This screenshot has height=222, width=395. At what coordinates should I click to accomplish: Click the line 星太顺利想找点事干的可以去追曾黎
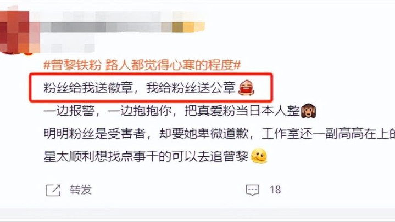[x=146, y=156]
